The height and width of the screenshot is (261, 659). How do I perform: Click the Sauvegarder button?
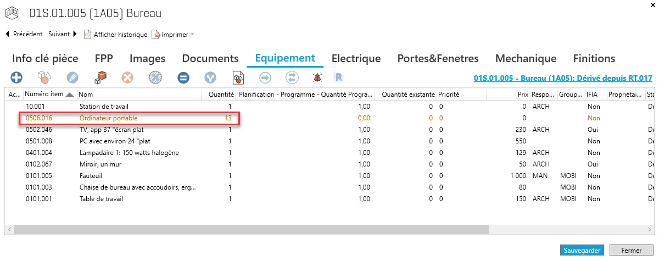(x=582, y=250)
